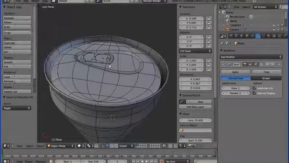
Task: Select the Scene item in outliner
Action: pyautogui.click(x=229, y=12)
